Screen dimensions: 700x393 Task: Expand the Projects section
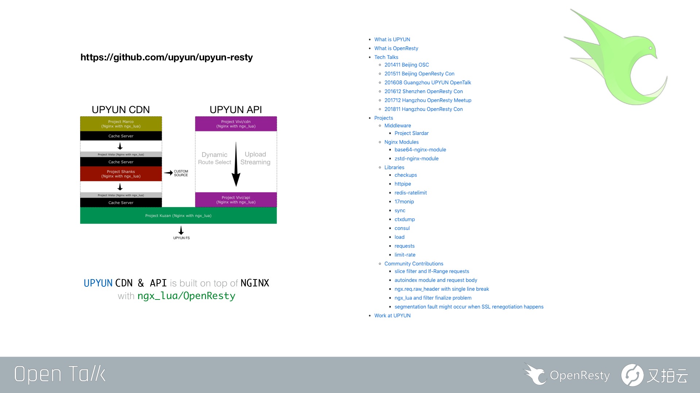tap(384, 118)
